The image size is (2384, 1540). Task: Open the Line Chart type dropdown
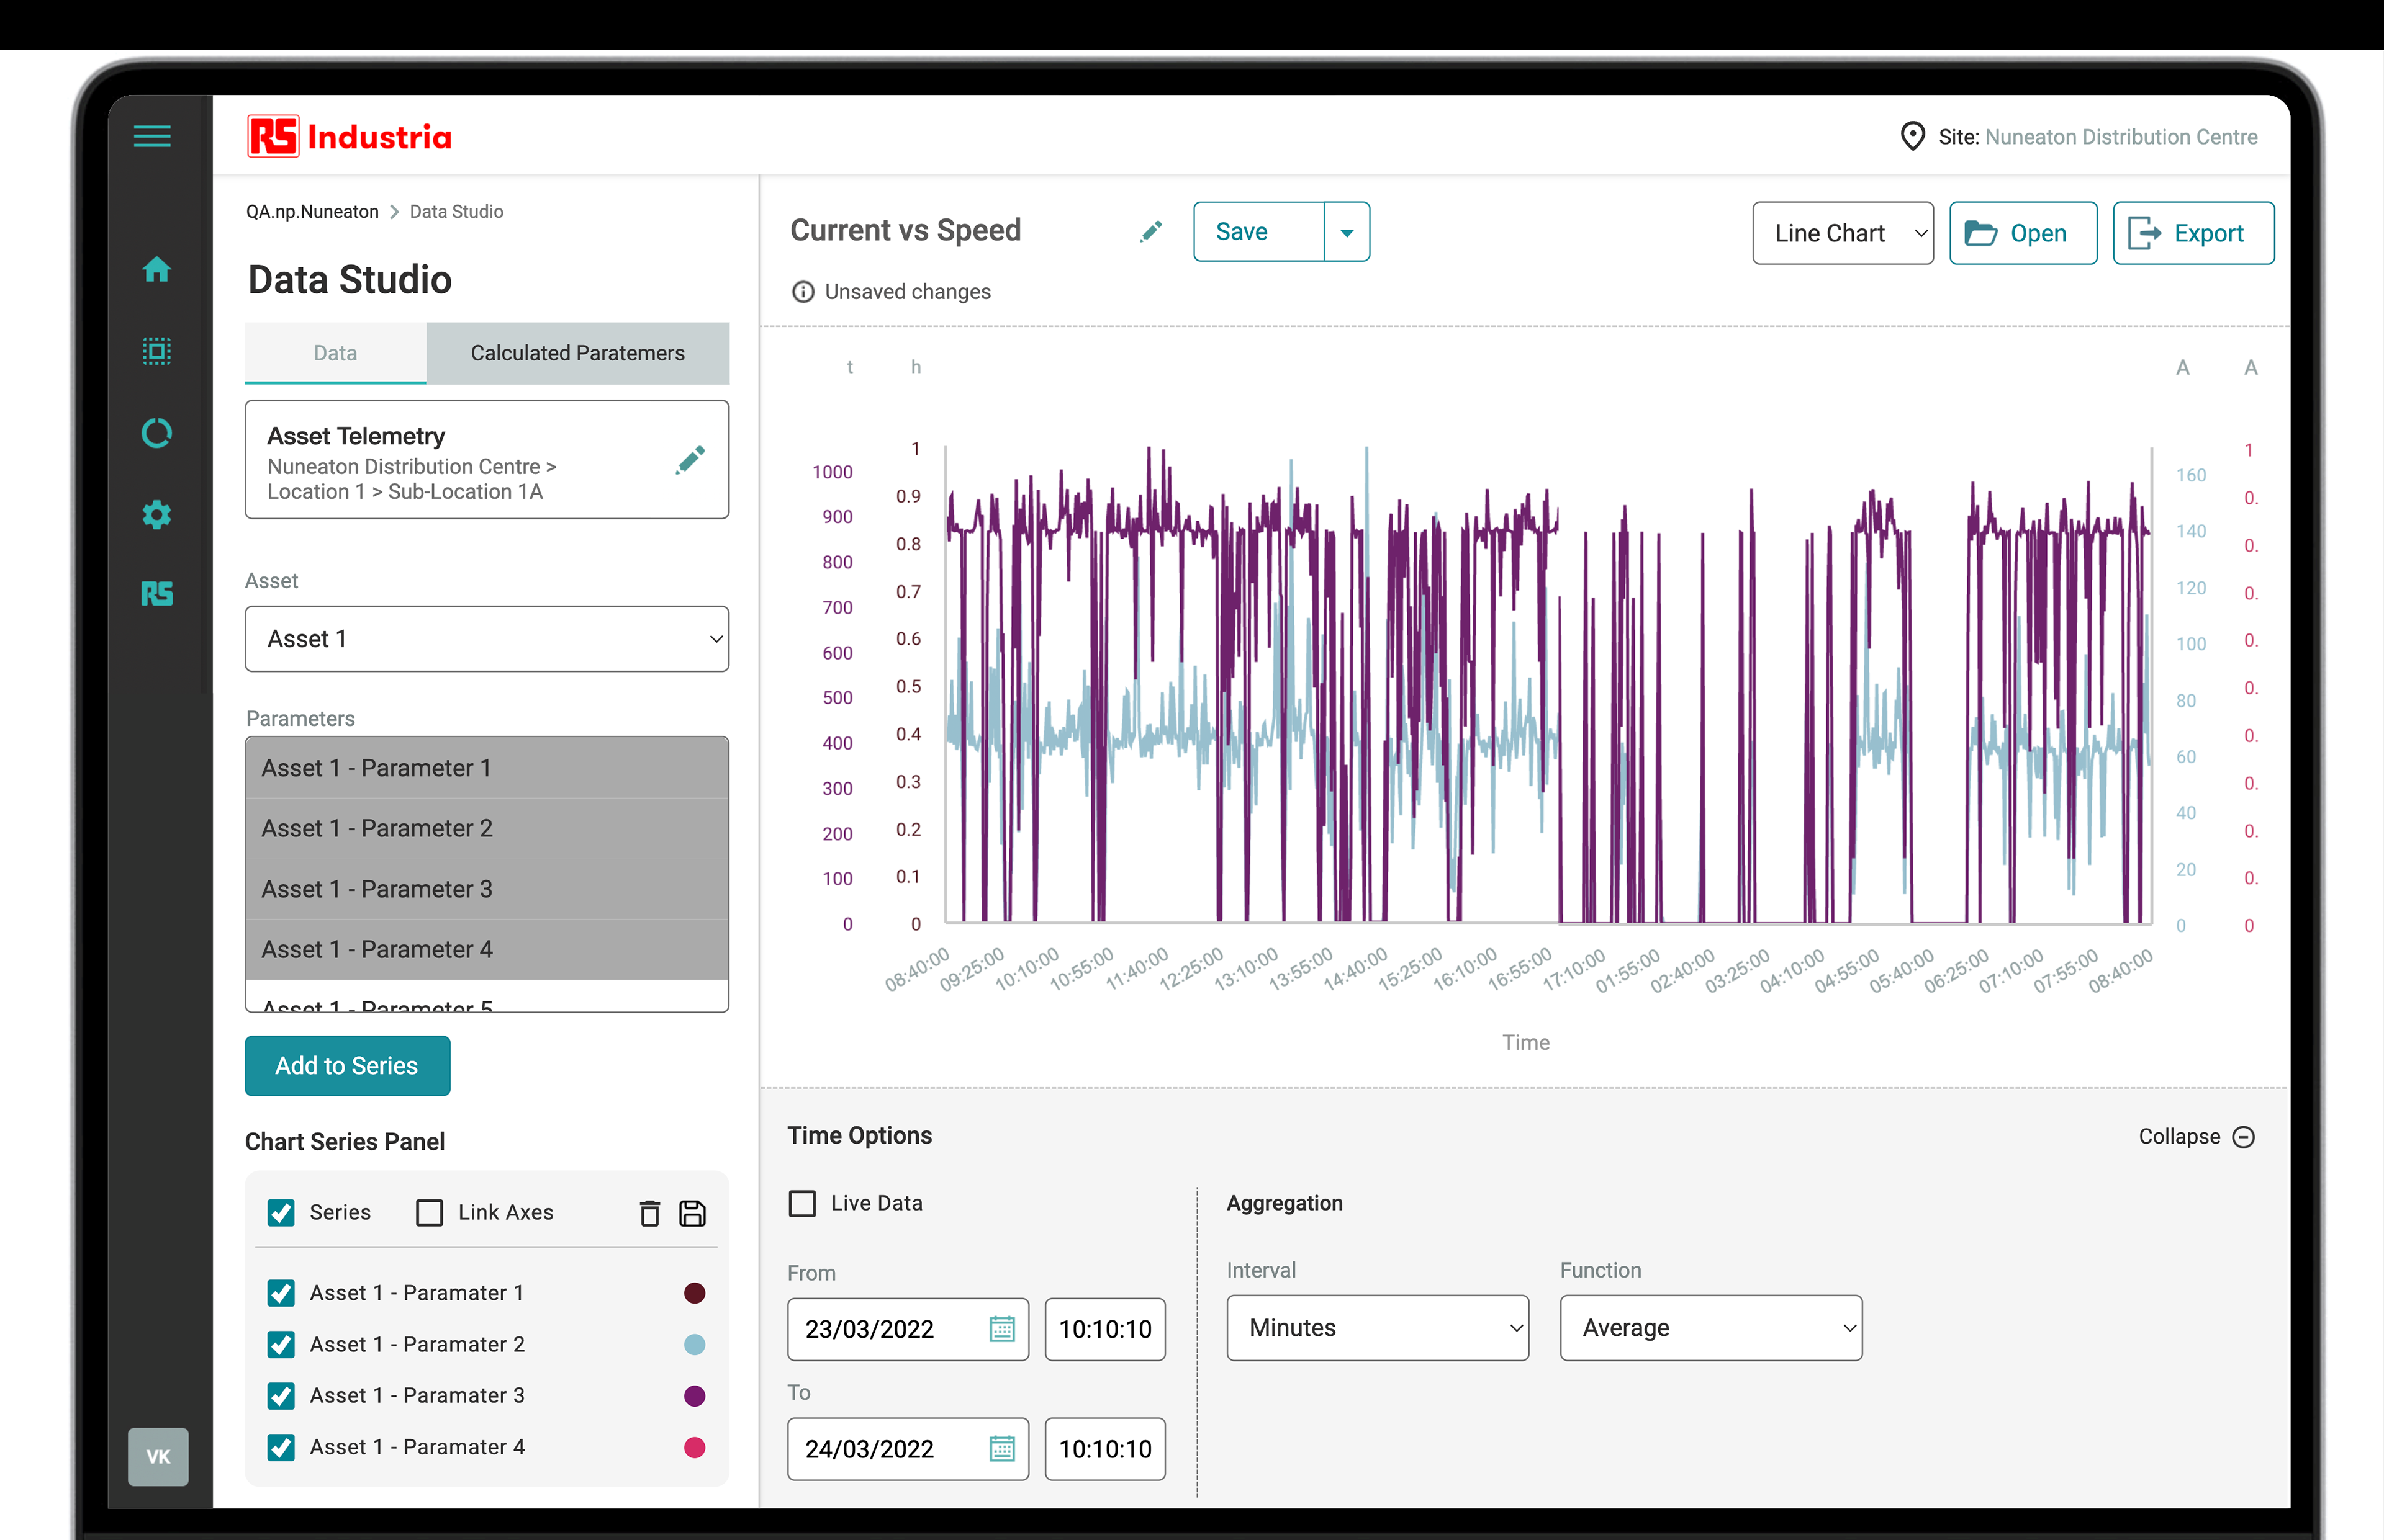tap(1842, 233)
